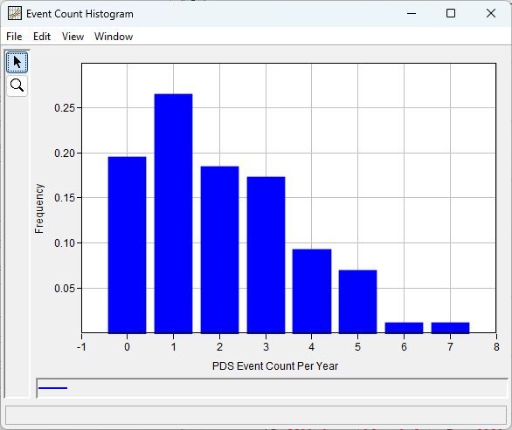The image size is (512, 430).
Task: Click the blue legend line swatch
Action: pos(53,388)
